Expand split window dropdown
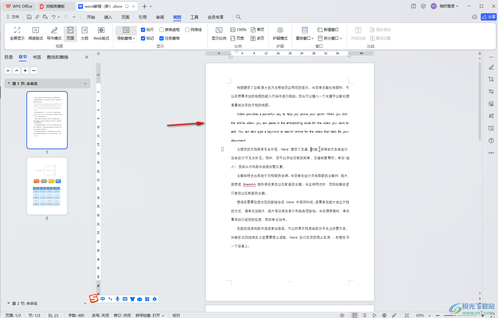The width and height of the screenshot is (498, 318). [x=330, y=38]
